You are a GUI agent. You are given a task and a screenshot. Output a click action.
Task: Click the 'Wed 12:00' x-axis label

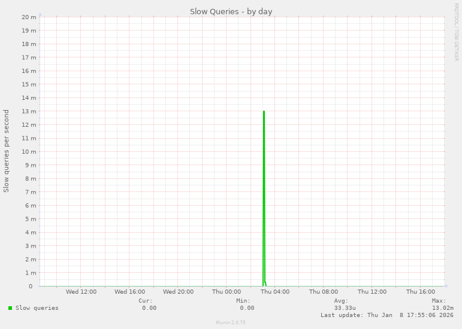pos(81,292)
